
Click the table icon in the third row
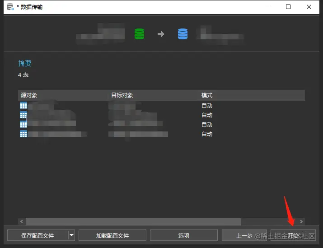(x=23, y=124)
